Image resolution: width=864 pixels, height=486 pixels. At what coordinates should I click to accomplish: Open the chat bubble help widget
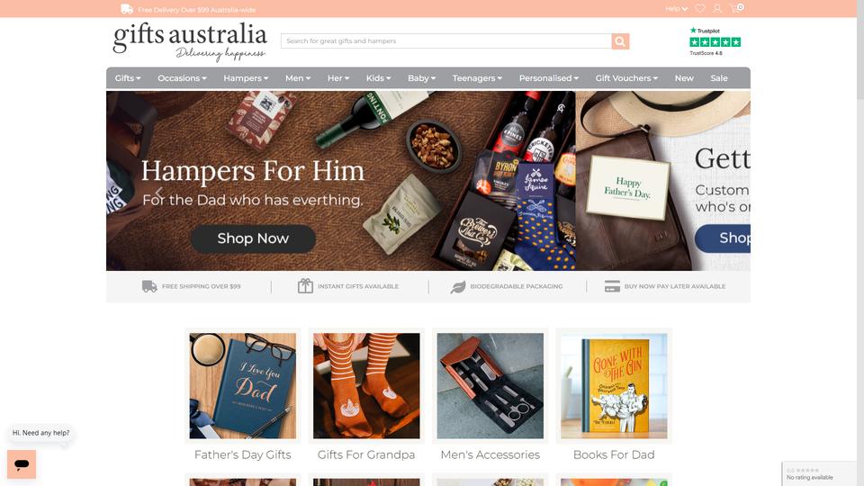[x=22, y=464]
